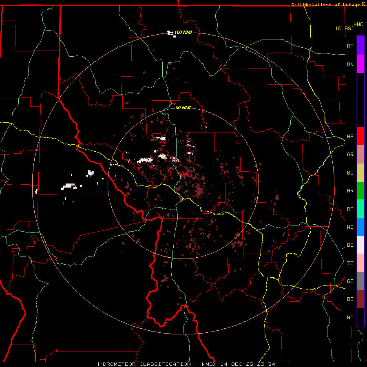
Task: Click the GC gray legend swatch
Action: [360, 281]
